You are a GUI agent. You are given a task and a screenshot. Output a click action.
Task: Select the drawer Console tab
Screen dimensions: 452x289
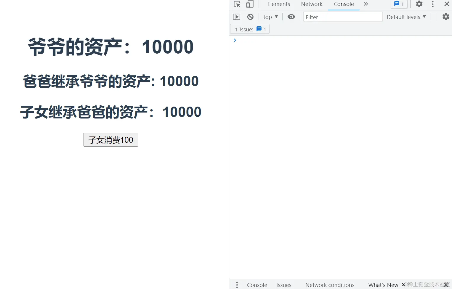(257, 285)
